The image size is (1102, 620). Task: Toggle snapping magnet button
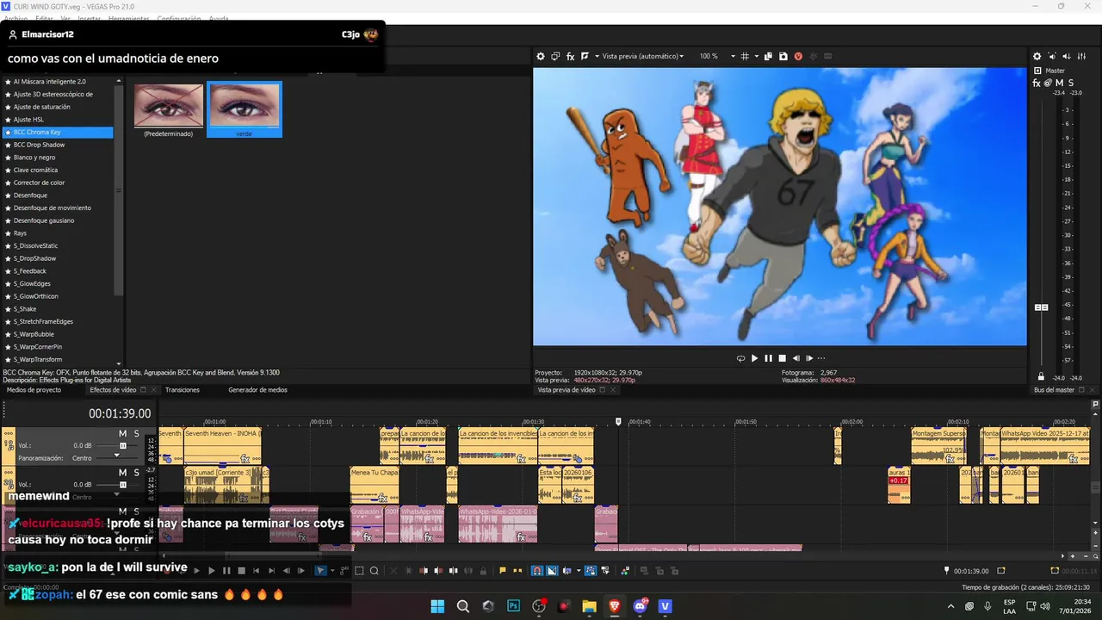pyautogui.click(x=536, y=570)
